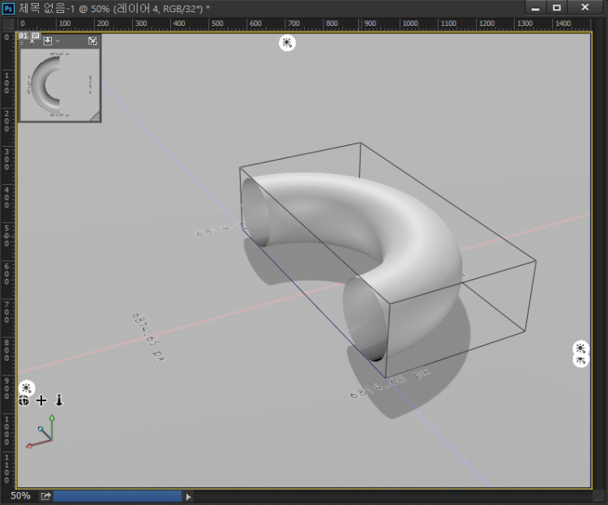Select the light icon above the camera controls
608x505 pixels.
click(x=26, y=387)
